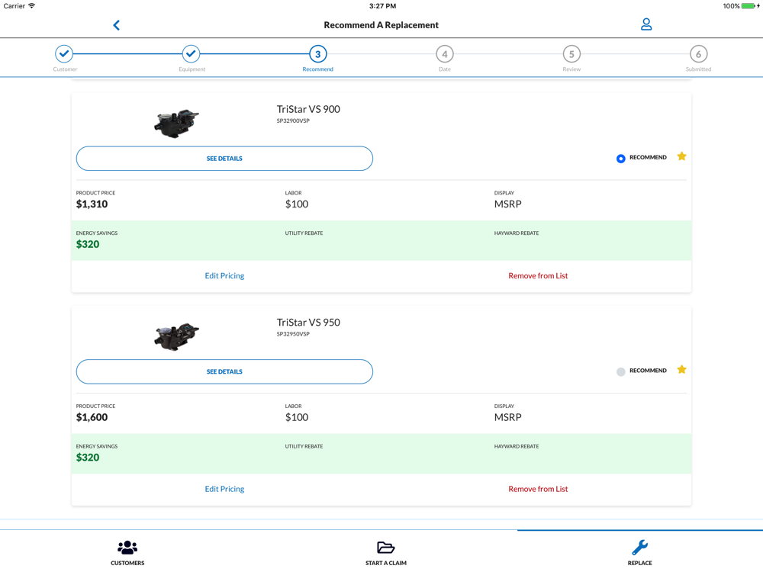This screenshot has width=763, height=572.
Task: Remove TriStar VS 950 from list
Action: (538, 489)
